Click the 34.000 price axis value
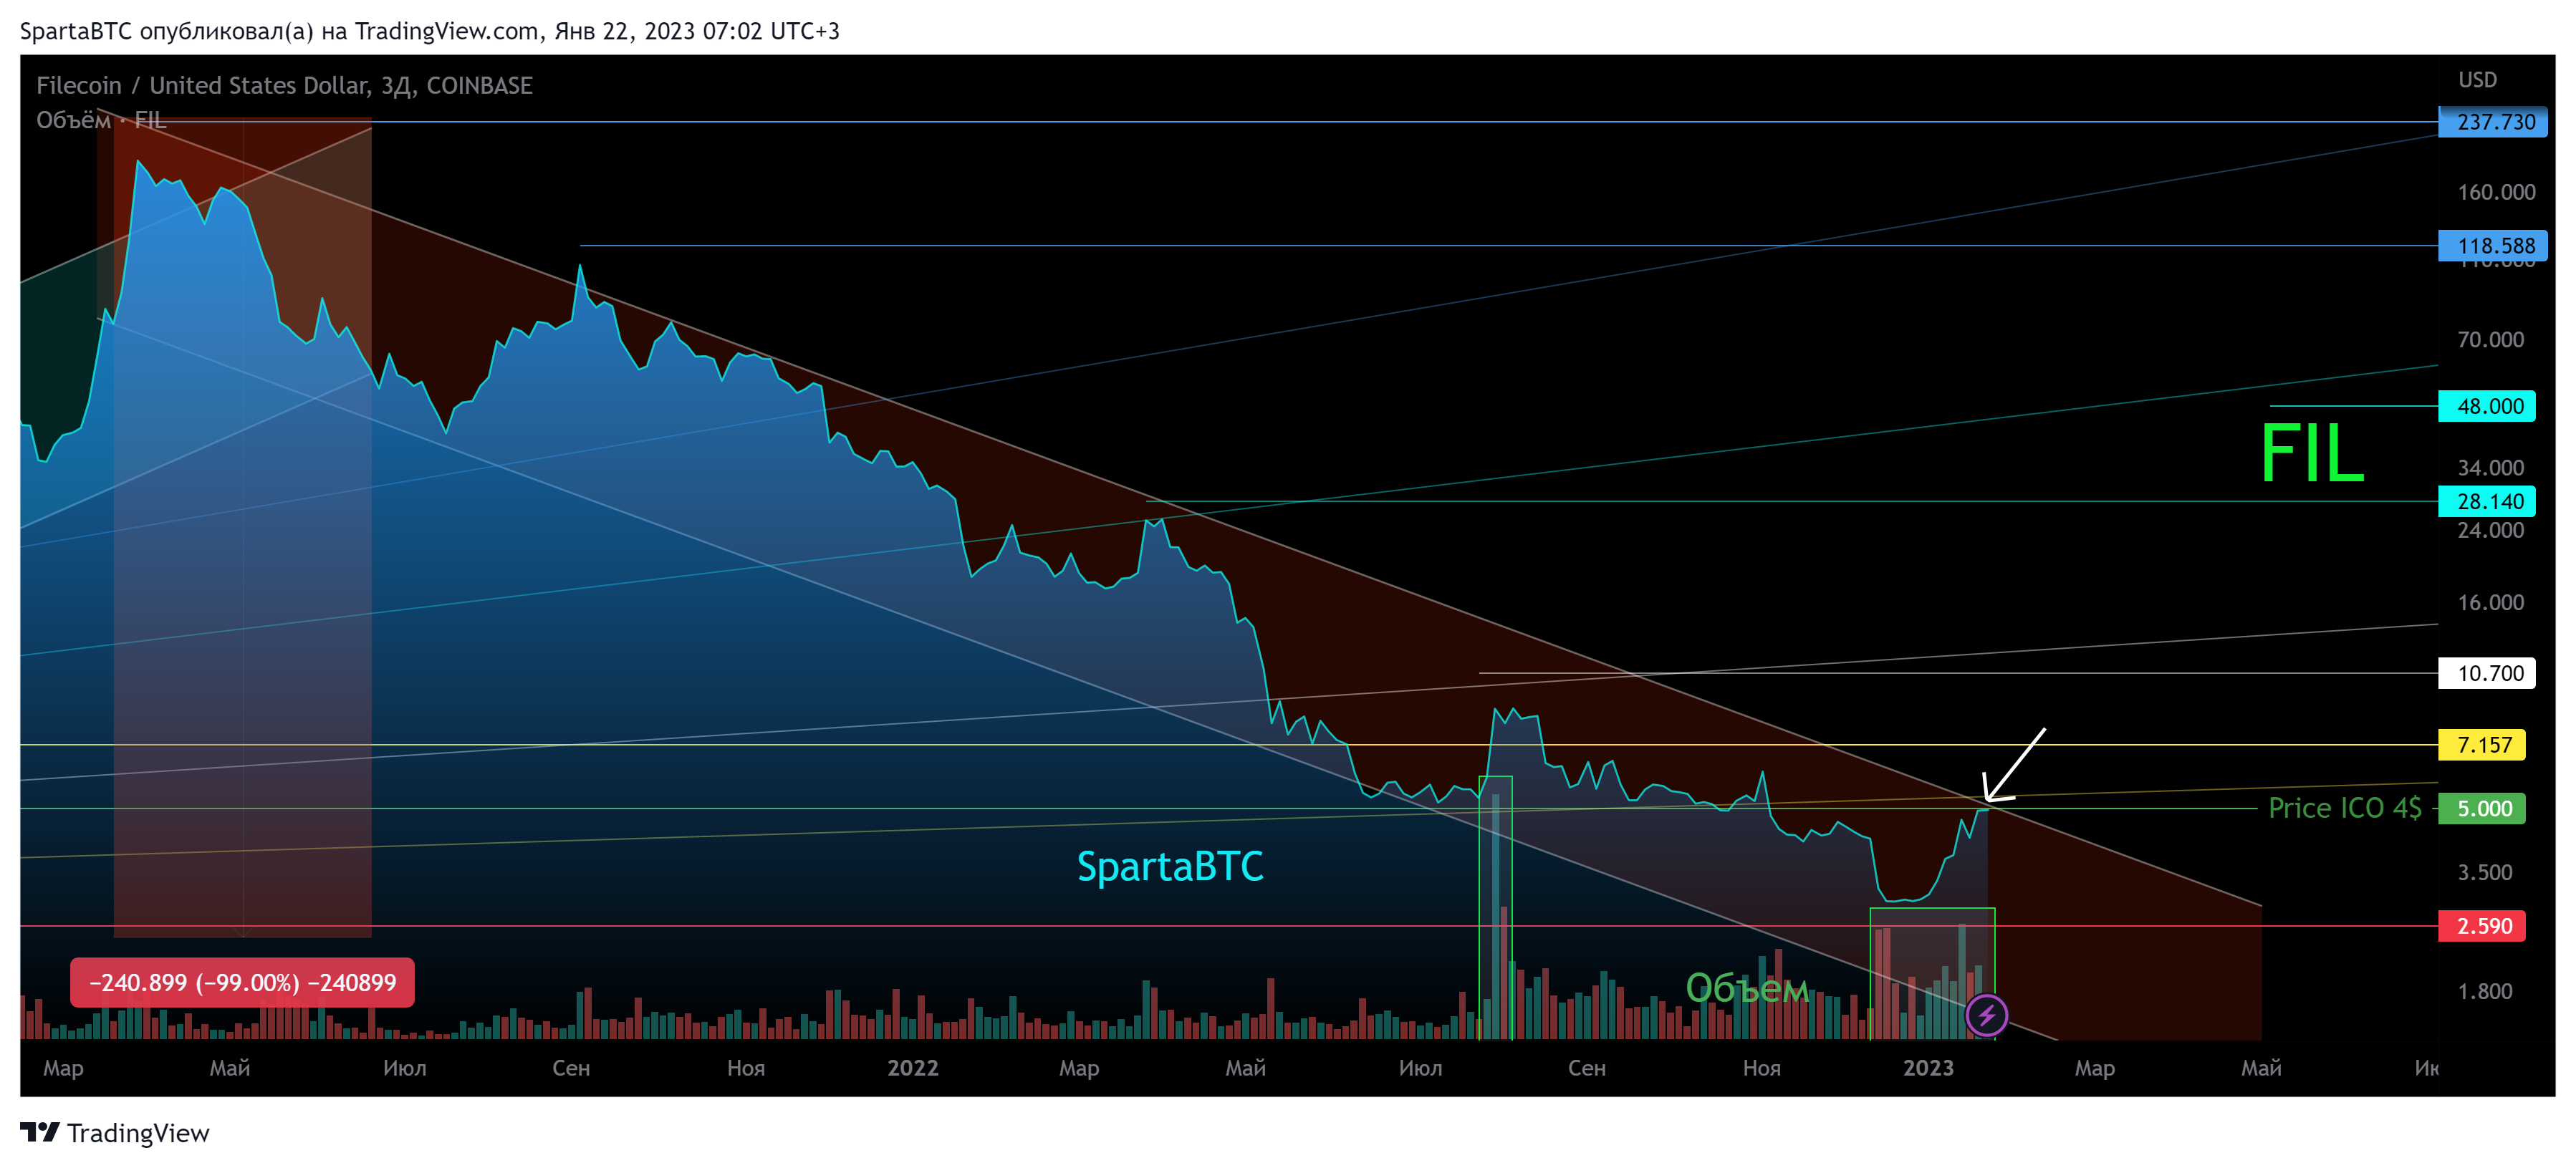 tap(2490, 468)
